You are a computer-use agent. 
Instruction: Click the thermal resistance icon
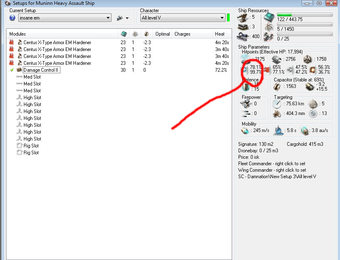point(267,70)
